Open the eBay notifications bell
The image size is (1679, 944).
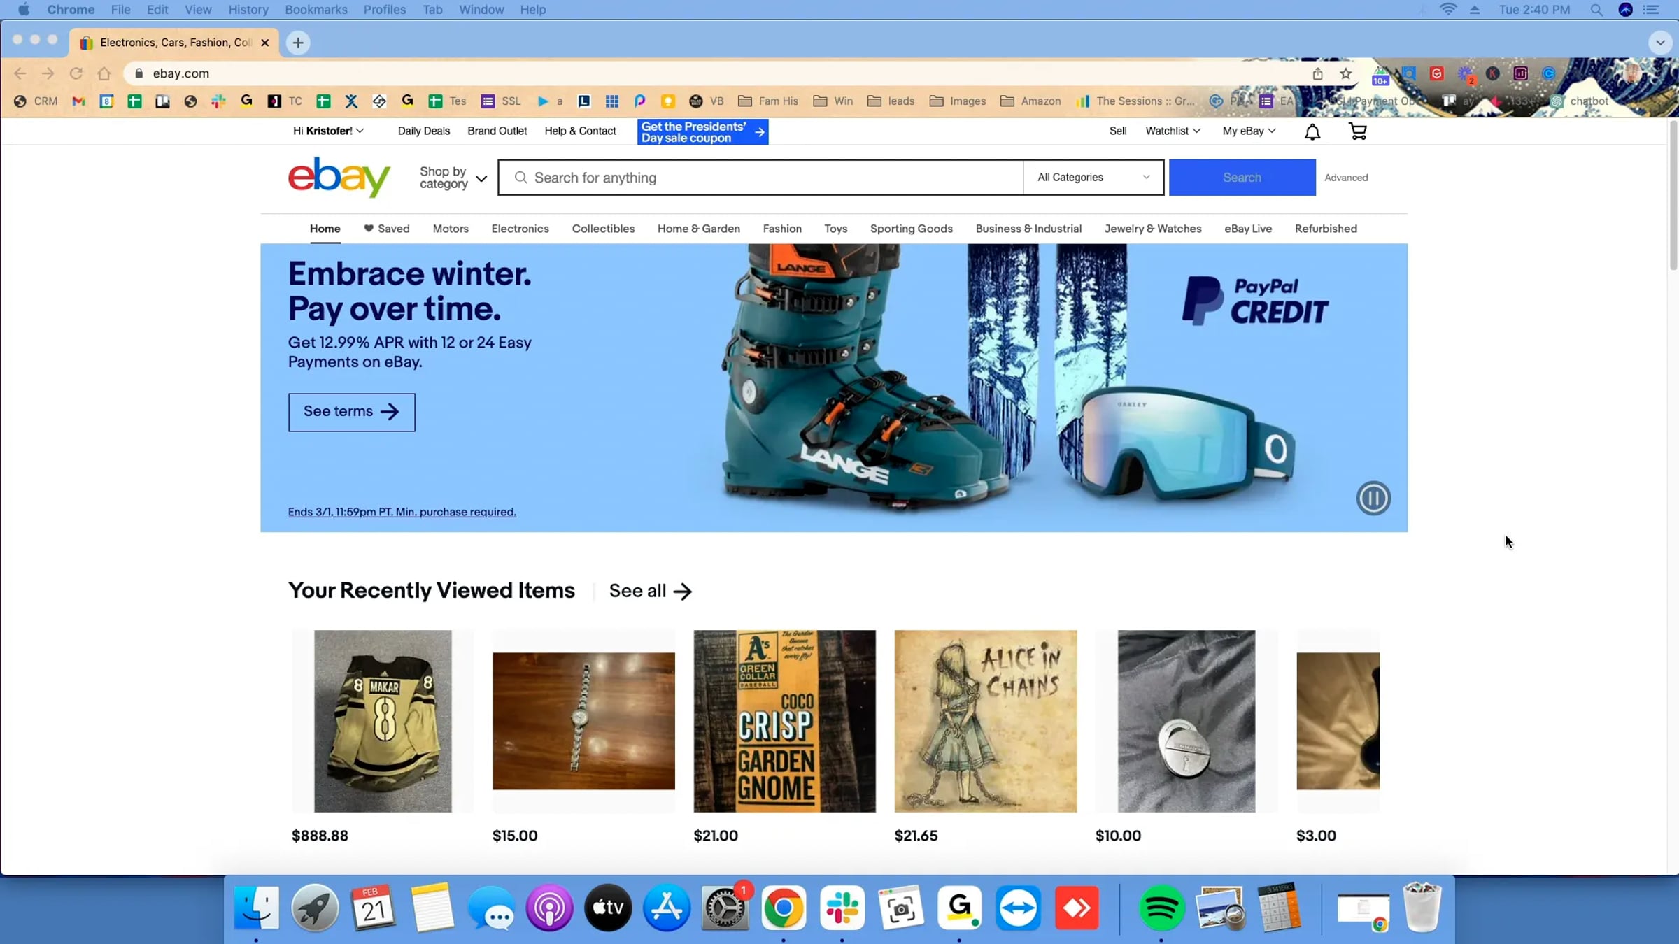pos(1312,131)
